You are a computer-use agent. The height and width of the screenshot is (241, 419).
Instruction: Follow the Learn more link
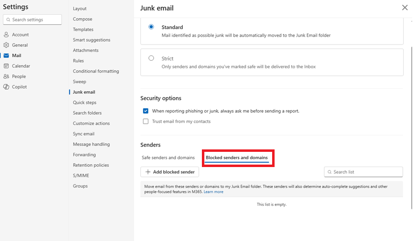[x=213, y=192]
